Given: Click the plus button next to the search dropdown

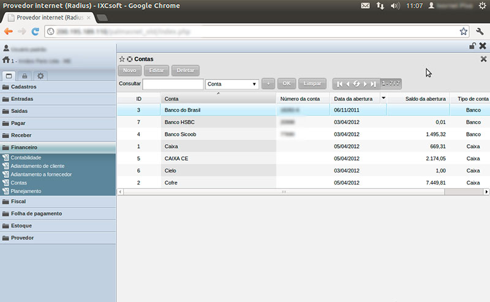Looking at the screenshot, I should click(x=268, y=84).
